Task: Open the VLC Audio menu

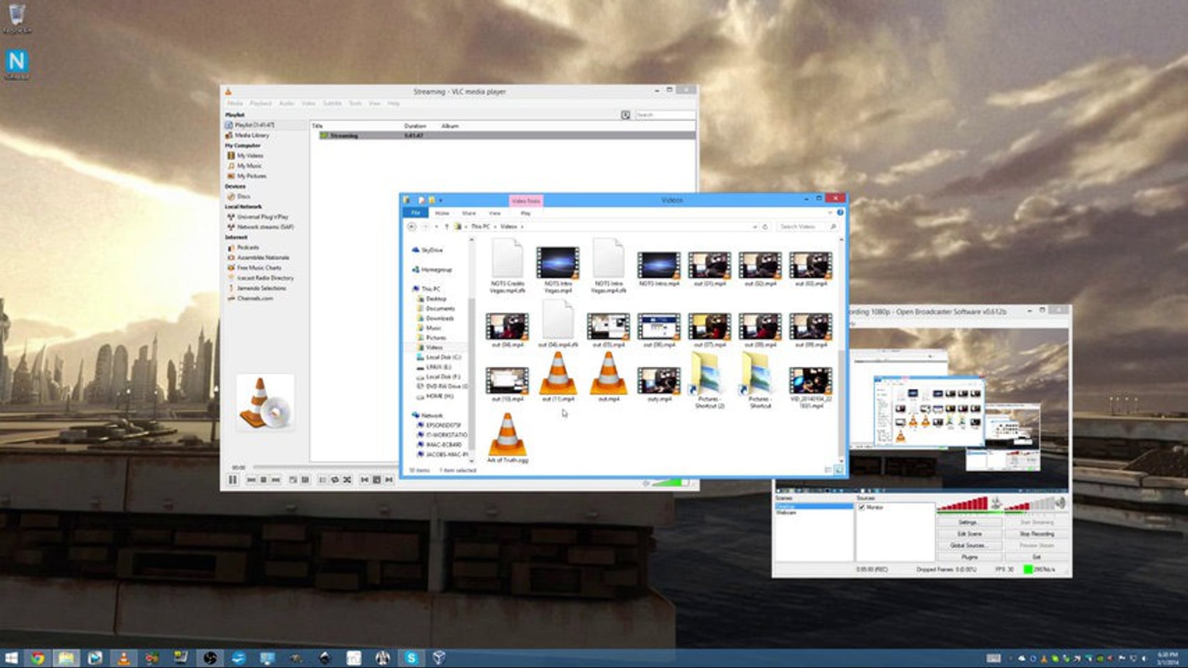Action: [286, 103]
